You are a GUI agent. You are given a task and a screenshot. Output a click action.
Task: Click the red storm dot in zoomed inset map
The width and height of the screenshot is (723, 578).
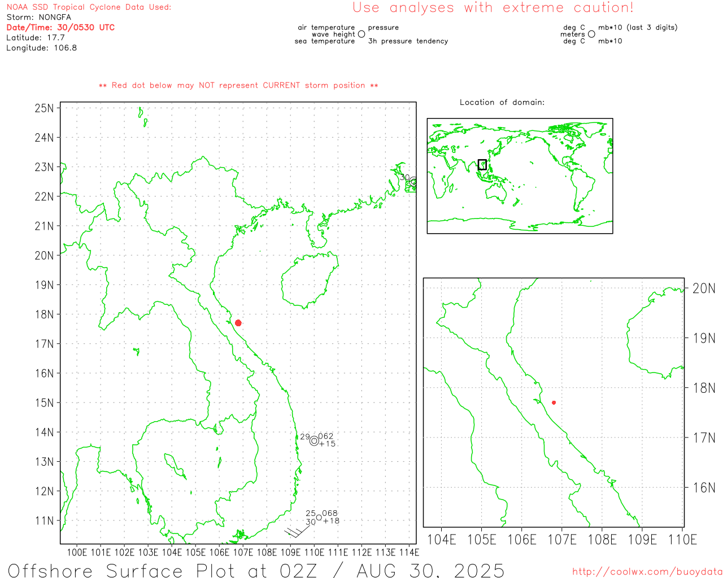pos(554,402)
